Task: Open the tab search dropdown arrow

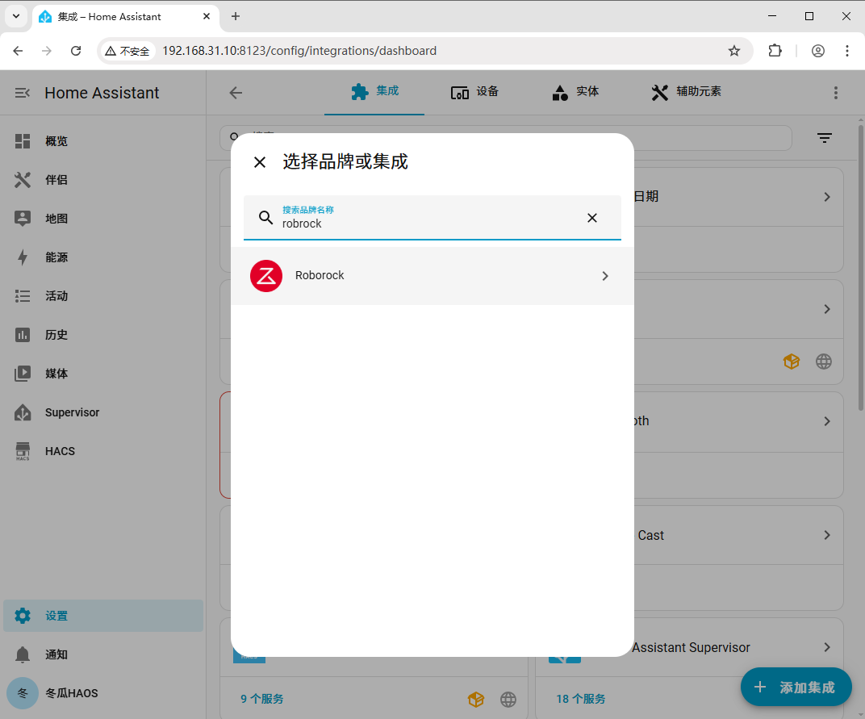Action: [16, 17]
